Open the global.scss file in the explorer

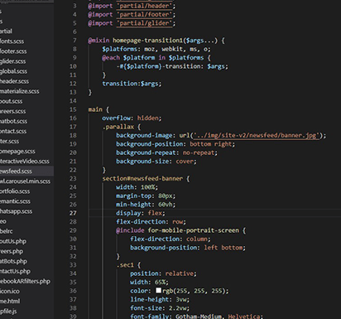[13, 71]
